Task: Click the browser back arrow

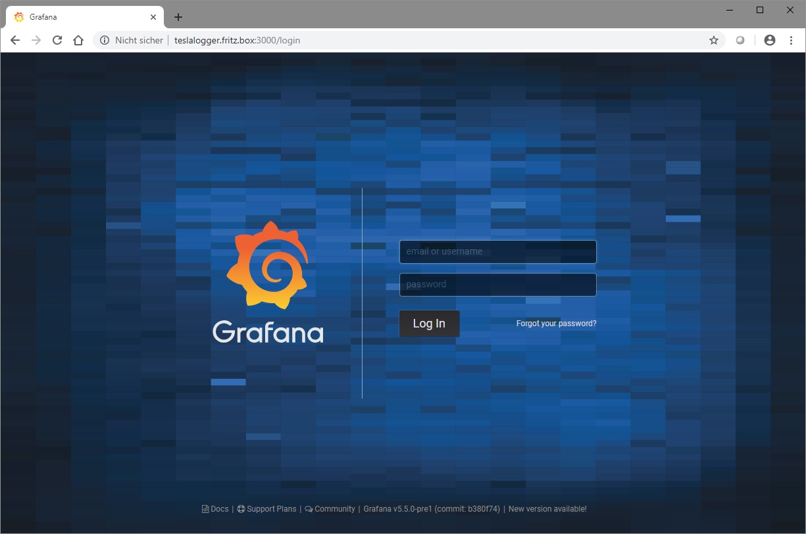Action: (15, 40)
